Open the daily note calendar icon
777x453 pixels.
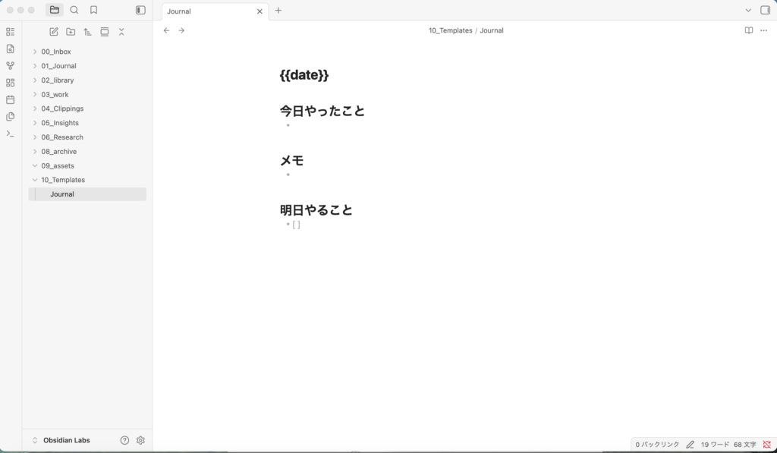11,99
